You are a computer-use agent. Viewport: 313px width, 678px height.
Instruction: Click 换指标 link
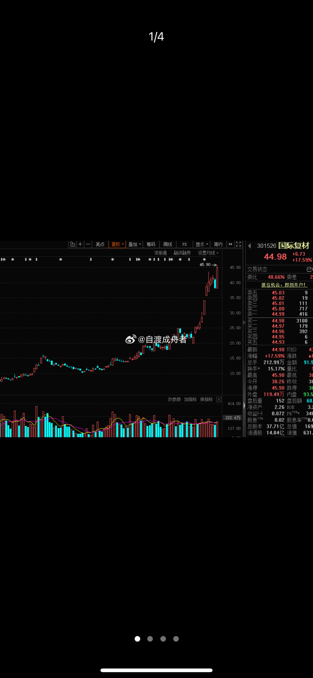click(206, 399)
